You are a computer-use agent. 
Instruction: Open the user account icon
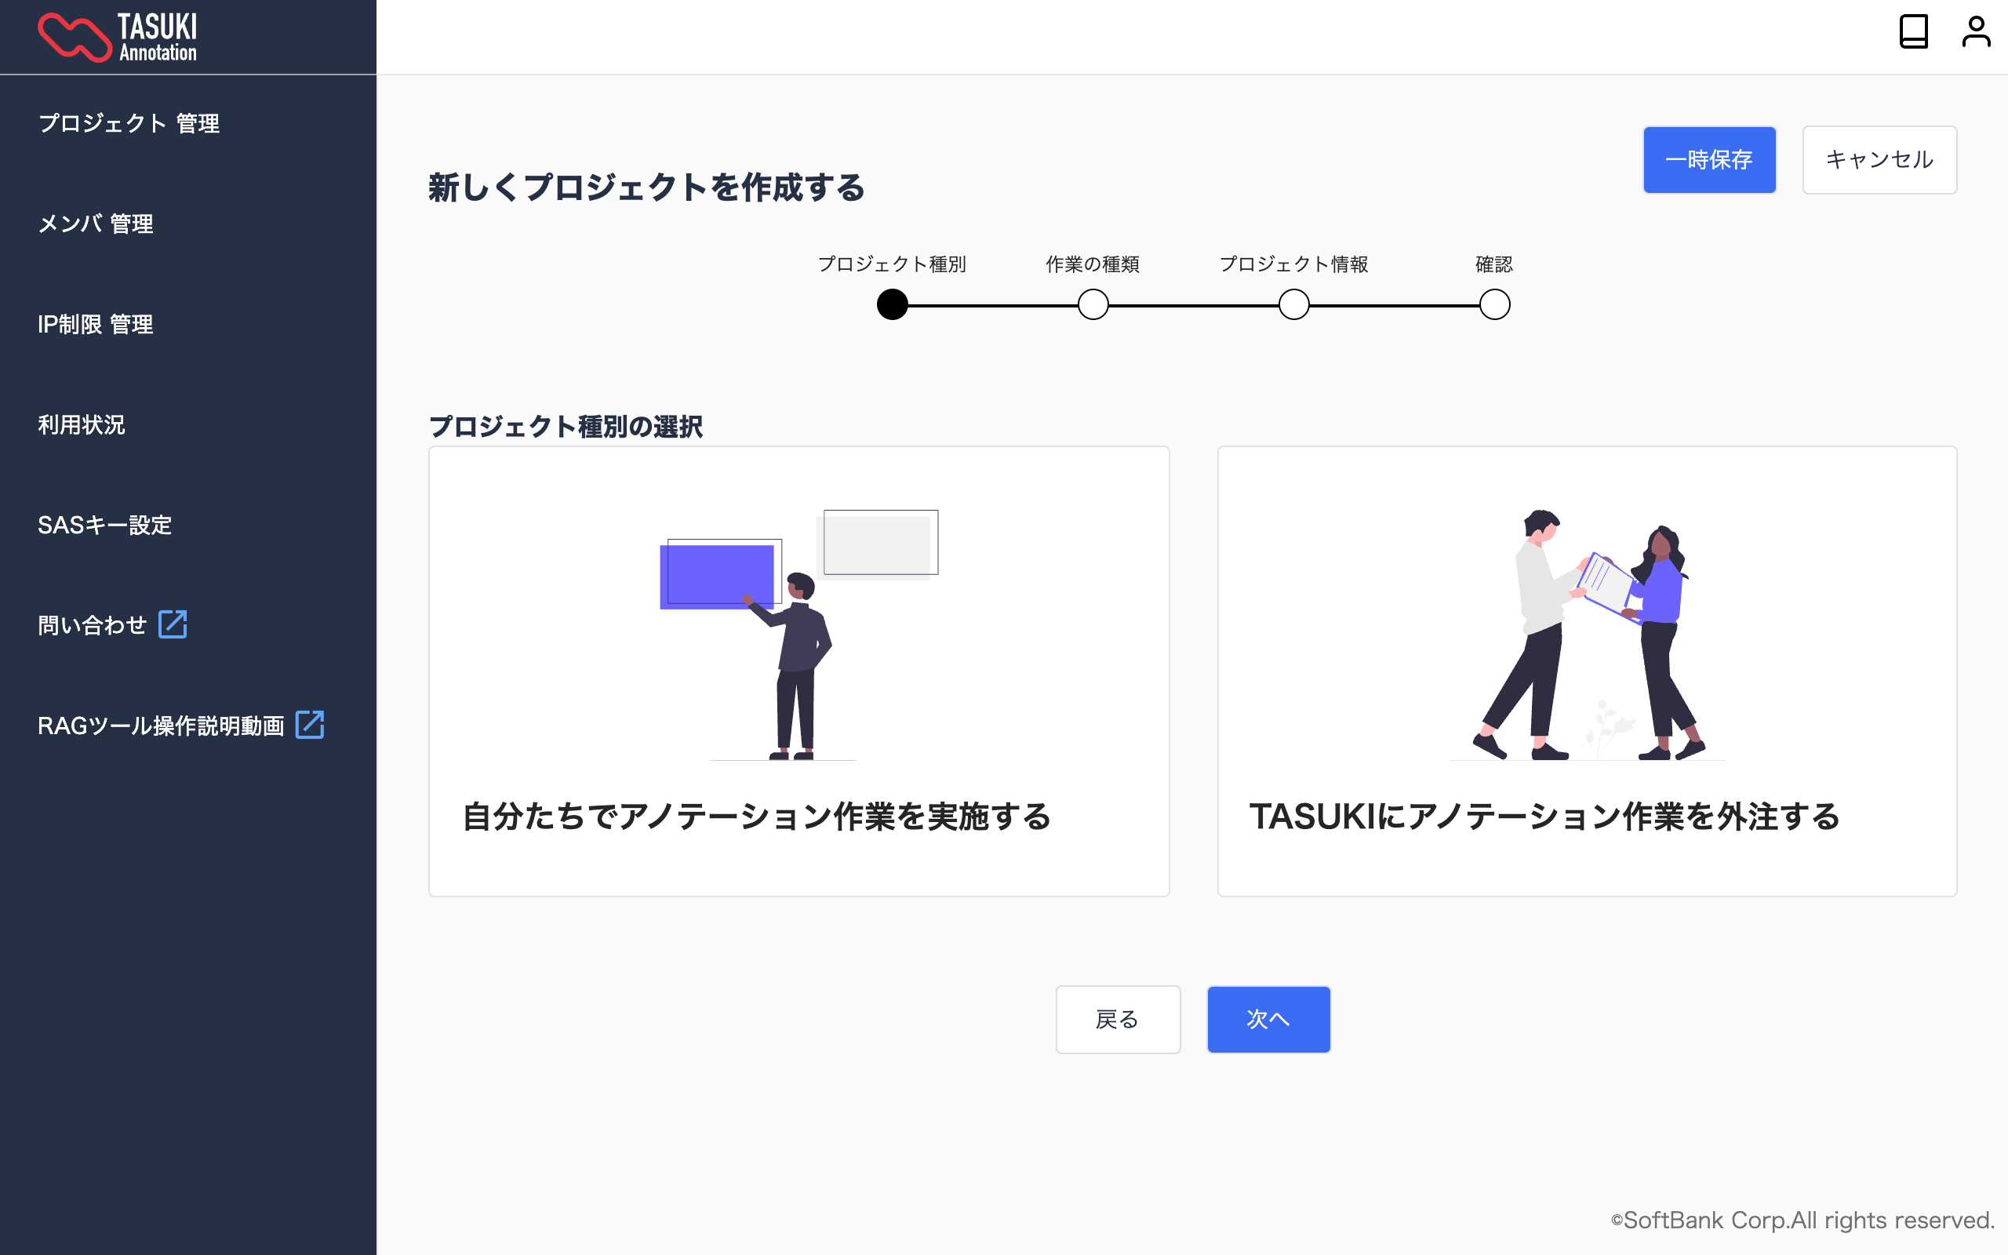(x=1976, y=32)
